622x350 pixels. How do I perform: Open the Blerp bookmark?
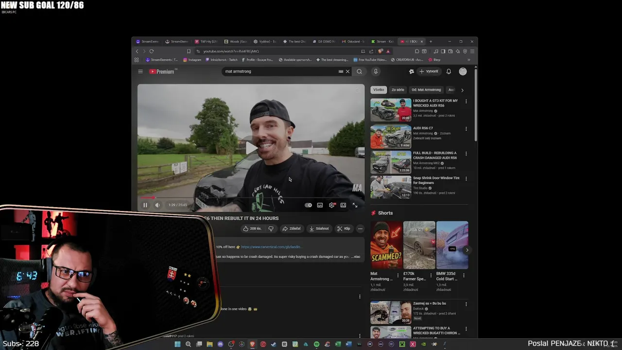434,60
